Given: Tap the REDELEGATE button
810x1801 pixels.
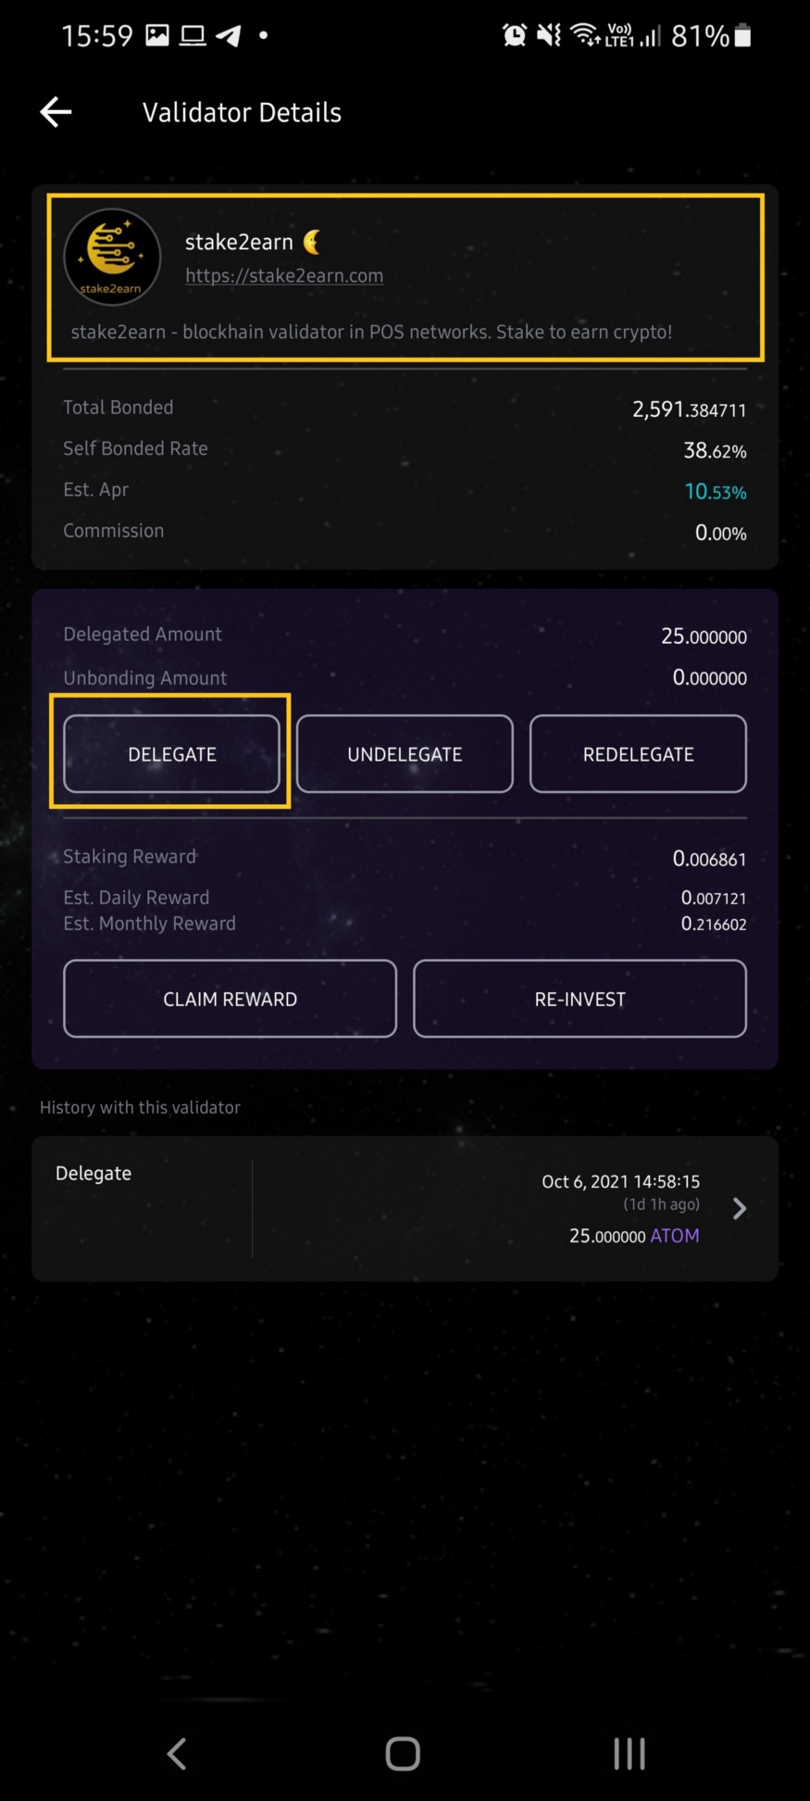Looking at the screenshot, I should (638, 754).
